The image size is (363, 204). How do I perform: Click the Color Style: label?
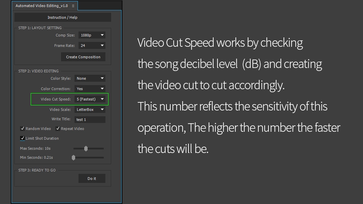(x=61, y=78)
